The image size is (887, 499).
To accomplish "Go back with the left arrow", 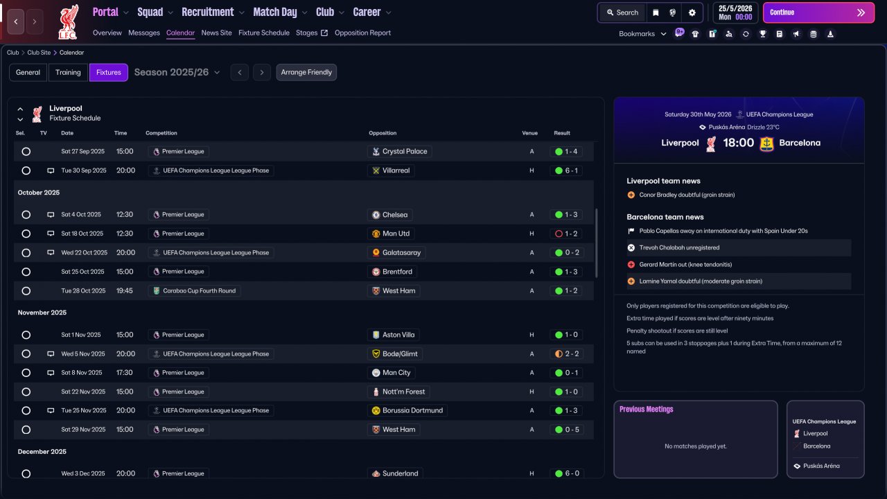I will (x=16, y=21).
